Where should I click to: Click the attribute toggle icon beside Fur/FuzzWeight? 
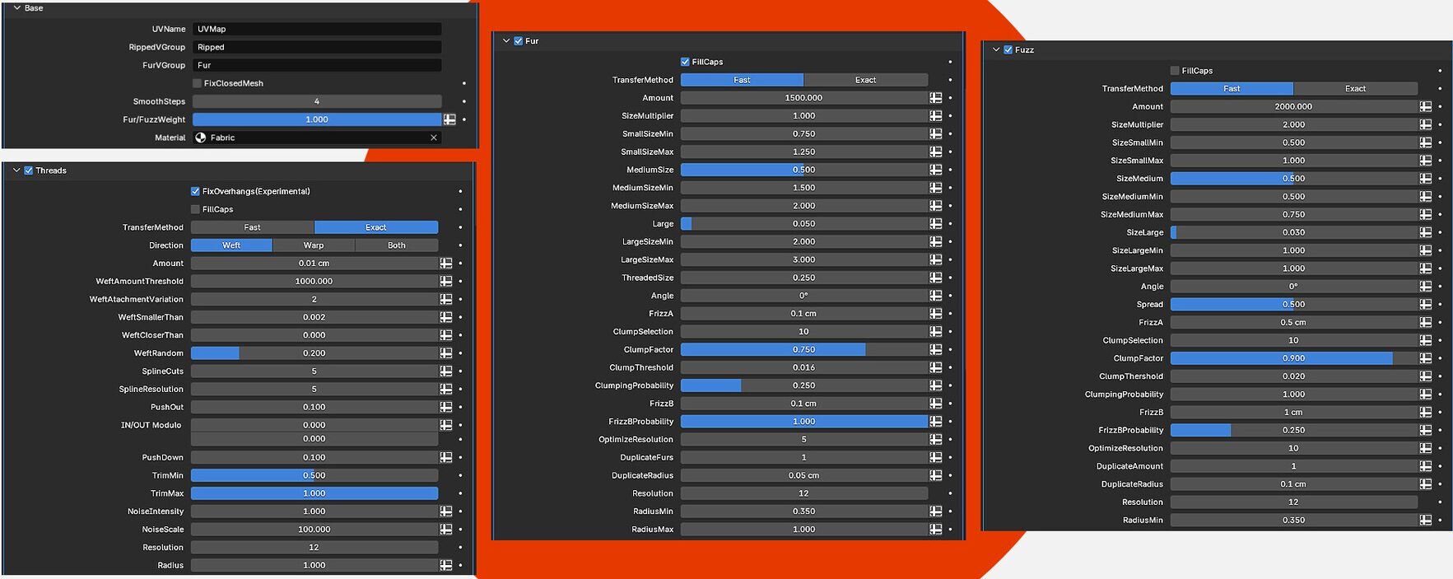point(449,119)
